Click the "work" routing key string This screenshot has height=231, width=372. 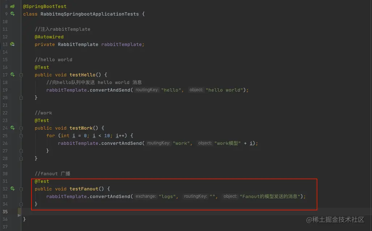tap(181, 143)
